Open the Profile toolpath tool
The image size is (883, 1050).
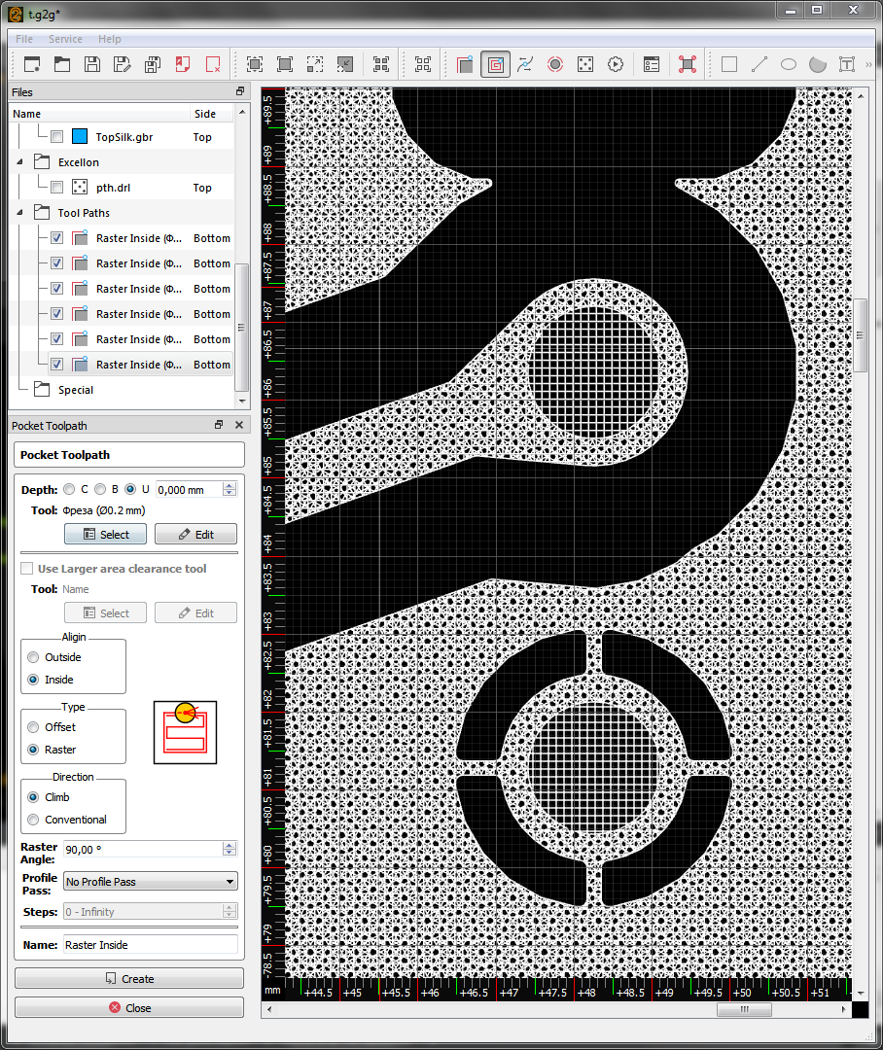coord(465,64)
